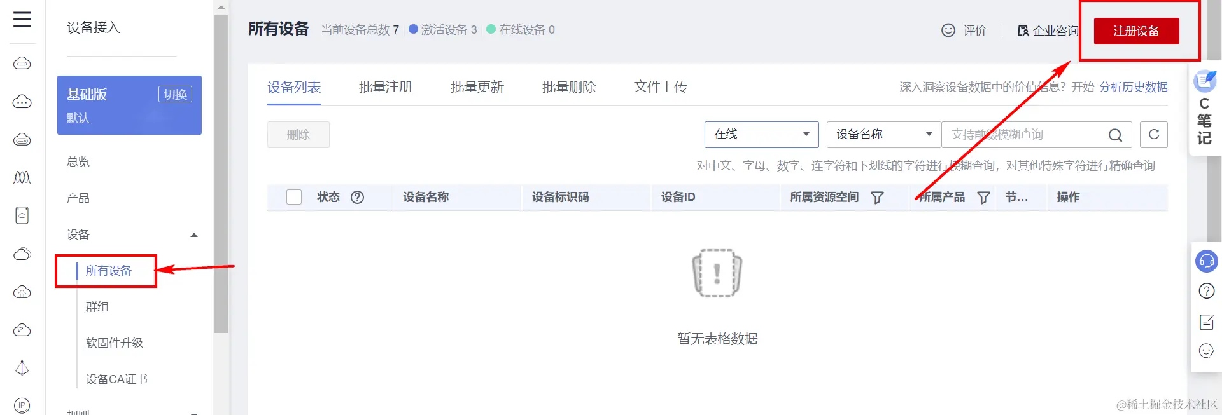Click the cloud upload icon in the sidebar
Viewport: 1222px width, 415px height.
click(x=22, y=292)
